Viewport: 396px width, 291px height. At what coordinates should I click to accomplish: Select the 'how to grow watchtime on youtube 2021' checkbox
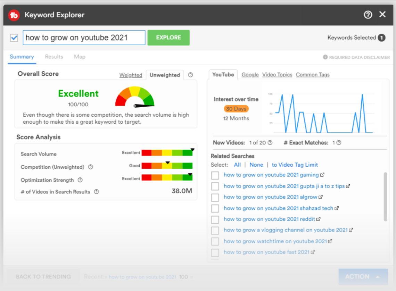tap(215, 241)
